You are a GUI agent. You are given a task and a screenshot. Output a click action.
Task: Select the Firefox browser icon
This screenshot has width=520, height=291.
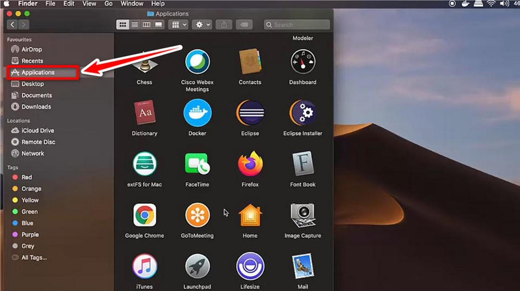(250, 164)
